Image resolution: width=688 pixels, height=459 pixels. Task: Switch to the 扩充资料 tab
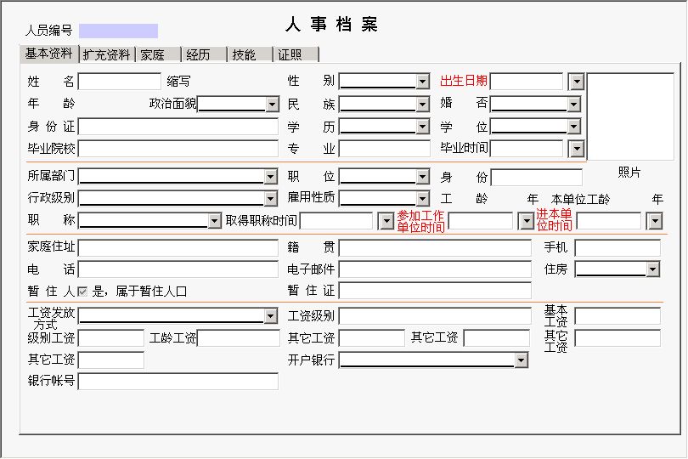pyautogui.click(x=106, y=54)
